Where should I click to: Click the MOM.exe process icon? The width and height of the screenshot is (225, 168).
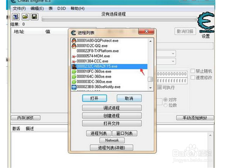pyautogui.click(x=74, y=56)
